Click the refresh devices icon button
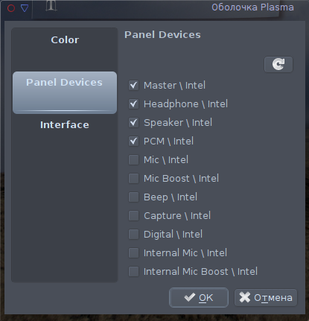Screen dimensions: 309x321 [278, 64]
